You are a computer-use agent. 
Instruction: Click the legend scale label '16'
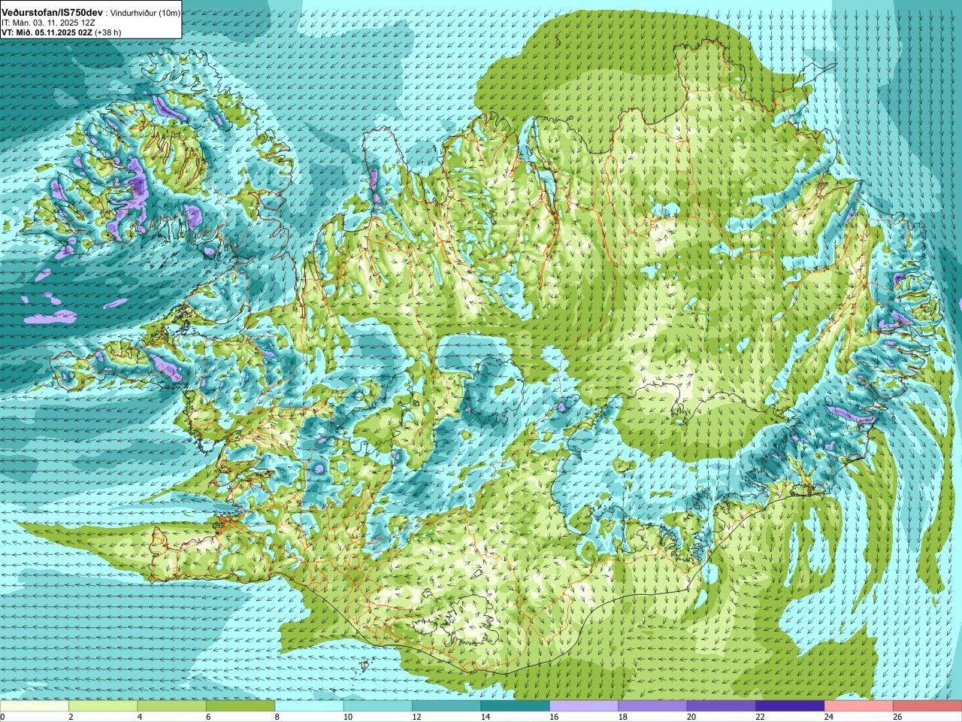click(554, 717)
